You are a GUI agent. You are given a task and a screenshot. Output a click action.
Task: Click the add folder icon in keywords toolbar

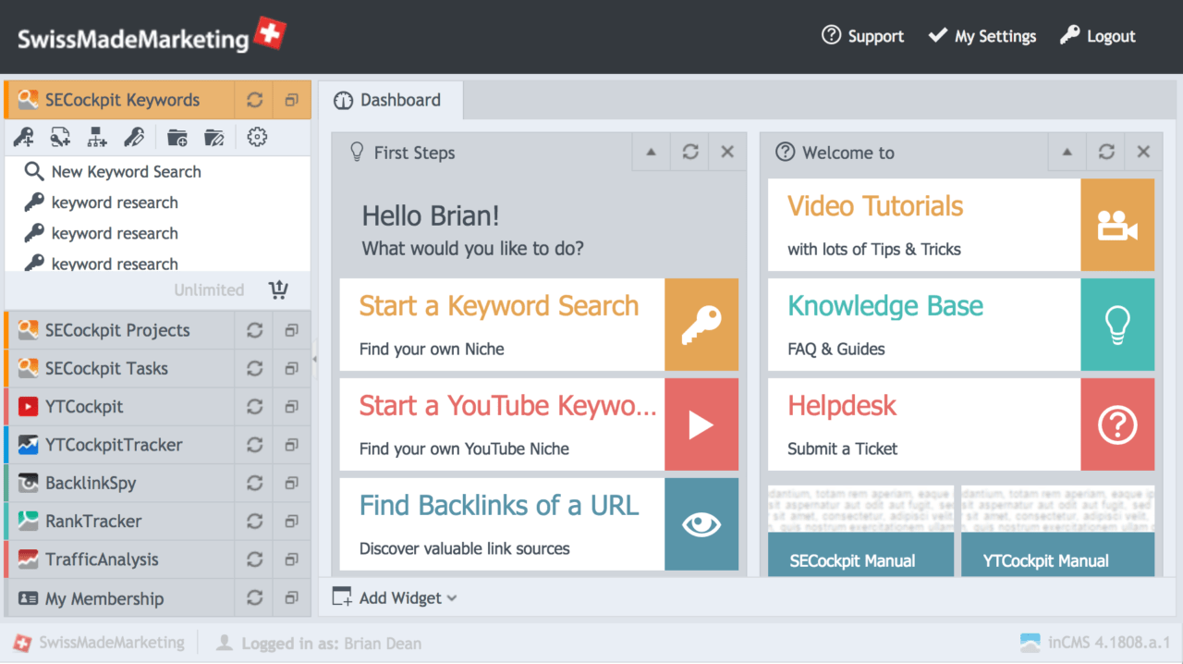click(x=177, y=138)
